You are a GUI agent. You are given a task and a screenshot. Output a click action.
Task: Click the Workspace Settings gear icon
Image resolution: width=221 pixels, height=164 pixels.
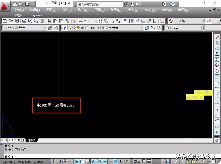tap(50, 28)
